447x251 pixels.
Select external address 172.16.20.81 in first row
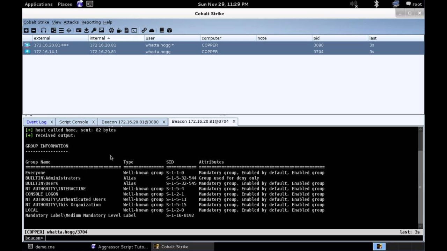[x=47, y=45]
